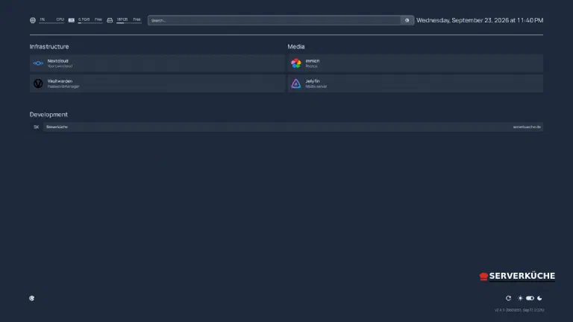The width and height of the screenshot is (573, 322).
Task: Click the memory Free amount text
Action: click(x=84, y=19)
